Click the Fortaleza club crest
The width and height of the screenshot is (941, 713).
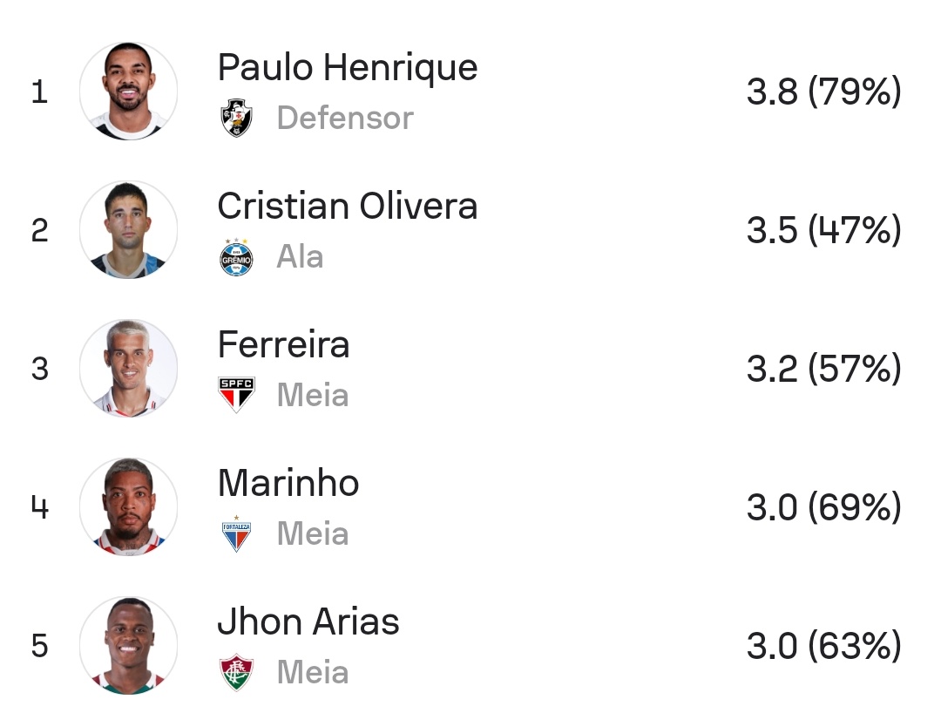[236, 533]
